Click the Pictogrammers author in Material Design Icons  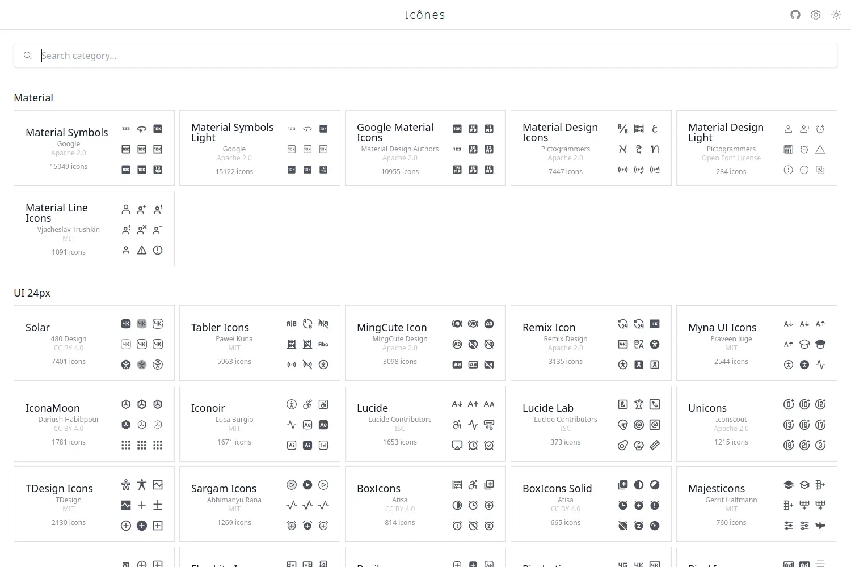click(x=566, y=149)
